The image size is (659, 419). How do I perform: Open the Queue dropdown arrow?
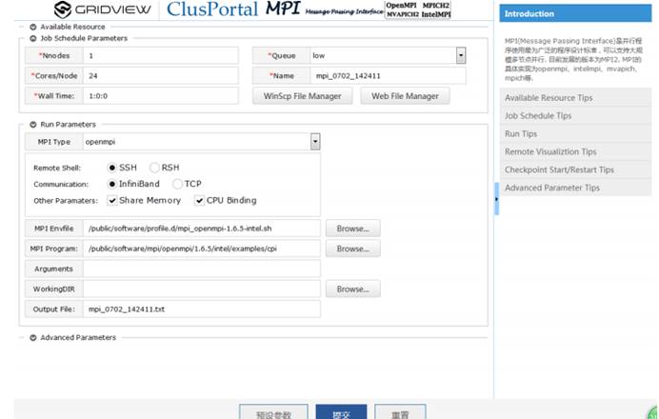point(461,55)
